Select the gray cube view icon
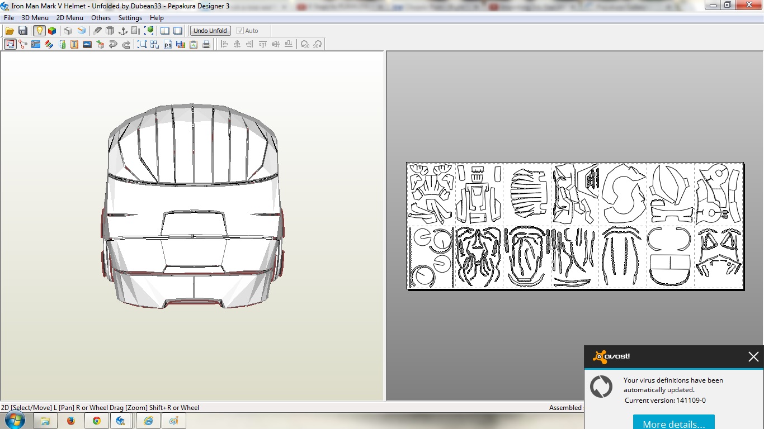The image size is (764, 429). [68, 31]
